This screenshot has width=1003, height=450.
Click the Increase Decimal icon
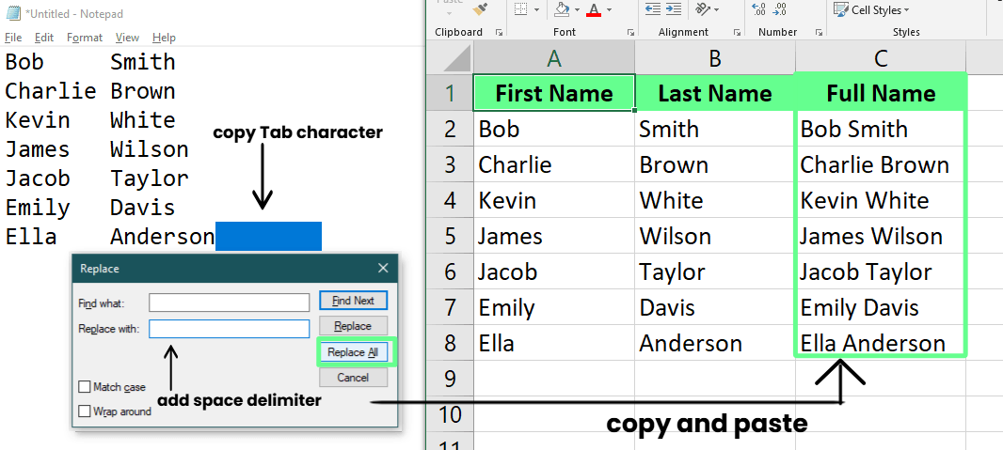(x=759, y=9)
